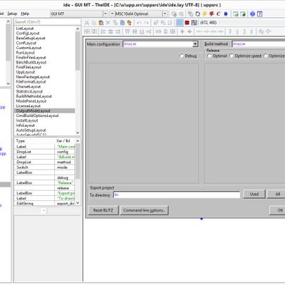Select AutoSetupLayout in layout list
Image resolution: width=285 pixels, height=285 pixels.
point(44,130)
